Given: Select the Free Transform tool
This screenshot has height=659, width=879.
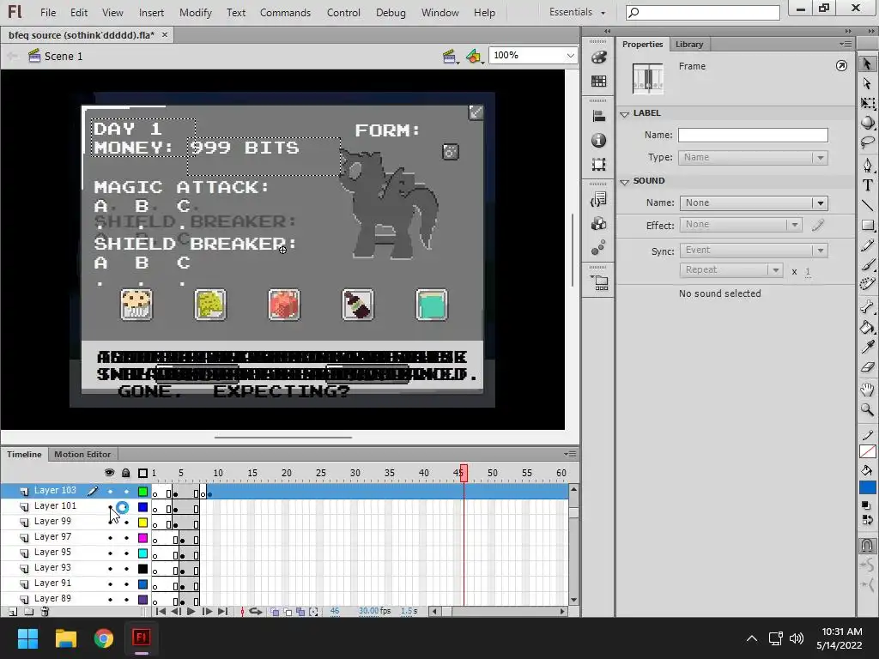Looking at the screenshot, I should [867, 103].
